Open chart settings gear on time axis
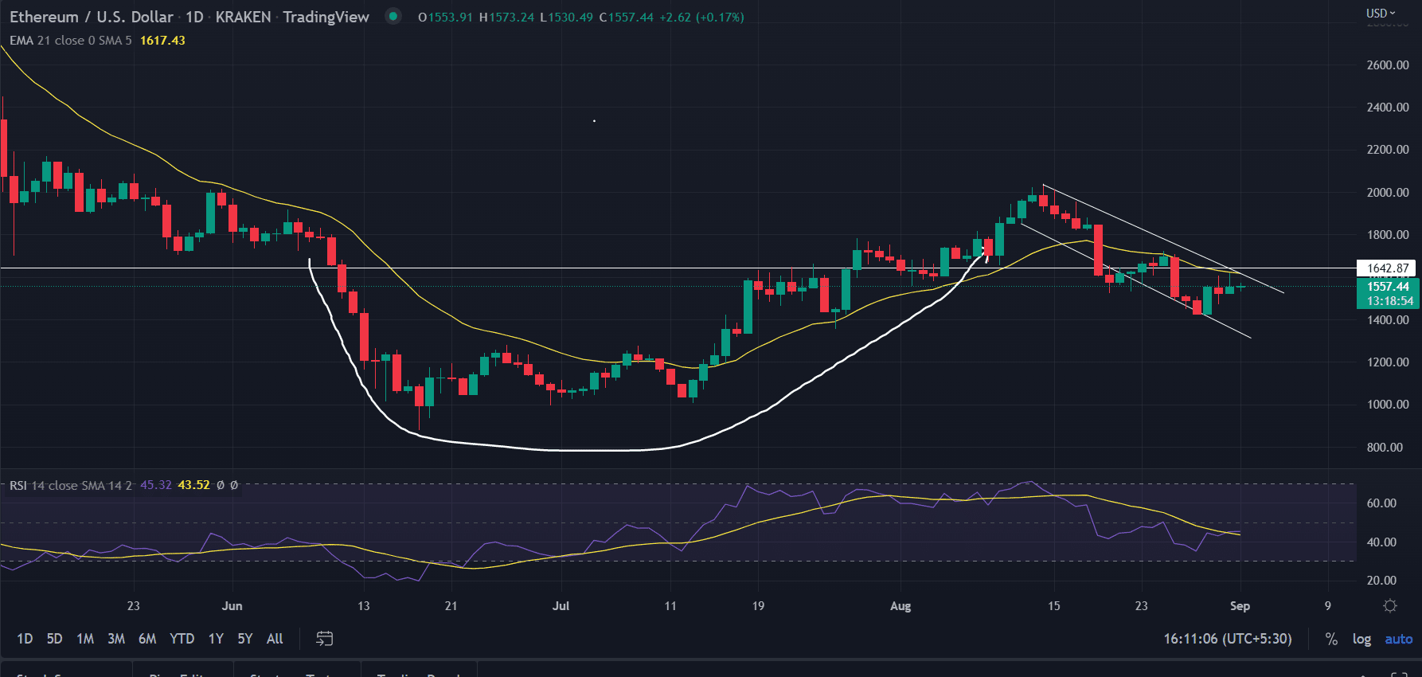The image size is (1422, 677). (x=1389, y=606)
